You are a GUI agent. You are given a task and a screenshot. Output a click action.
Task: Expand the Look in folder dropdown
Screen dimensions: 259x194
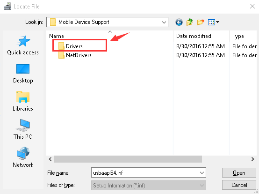point(164,22)
